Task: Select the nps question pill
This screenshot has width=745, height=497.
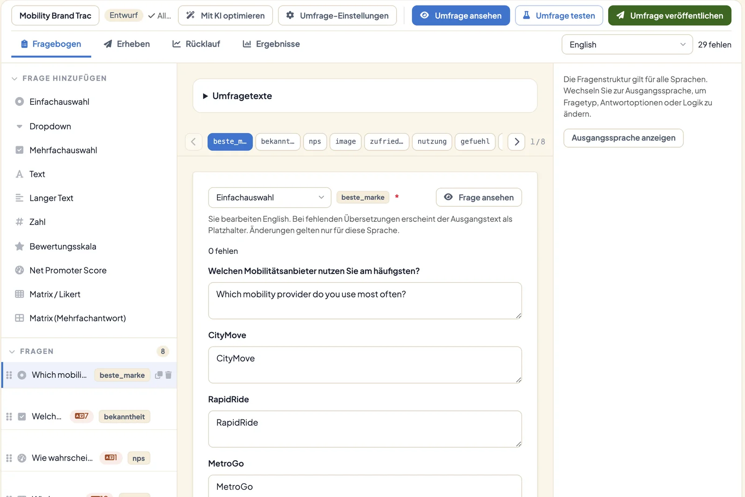Action: (x=315, y=142)
